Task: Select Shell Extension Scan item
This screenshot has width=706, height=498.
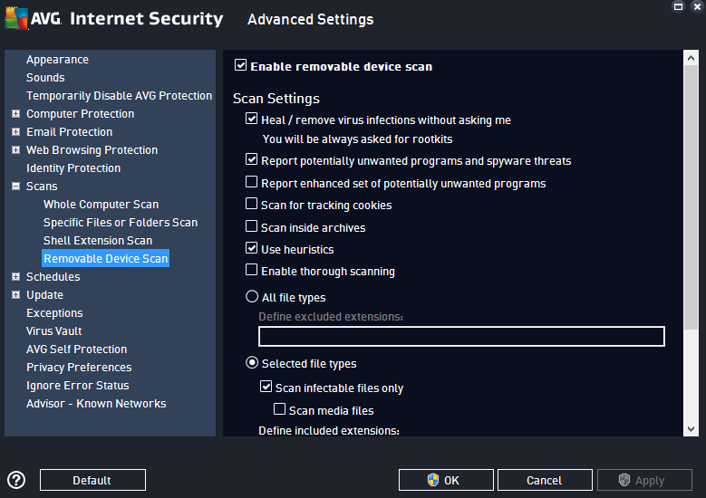Action: [98, 240]
